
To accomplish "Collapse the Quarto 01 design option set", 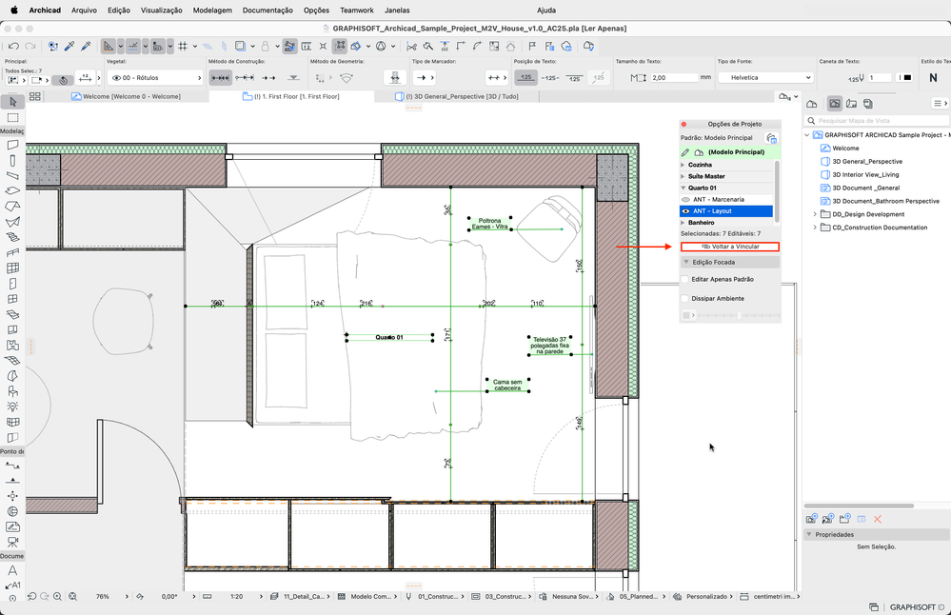I will [x=683, y=188].
